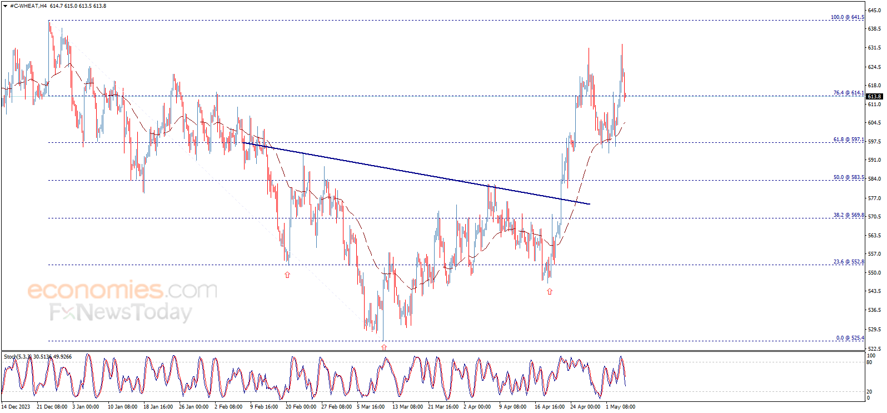This screenshot has width=887, height=413.
Task: Click the 13 Mar 08:00 date label
Action: 407,407
